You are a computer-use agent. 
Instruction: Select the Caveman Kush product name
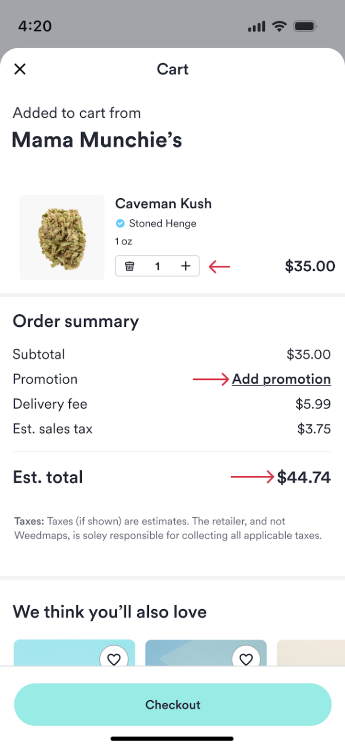(x=163, y=204)
